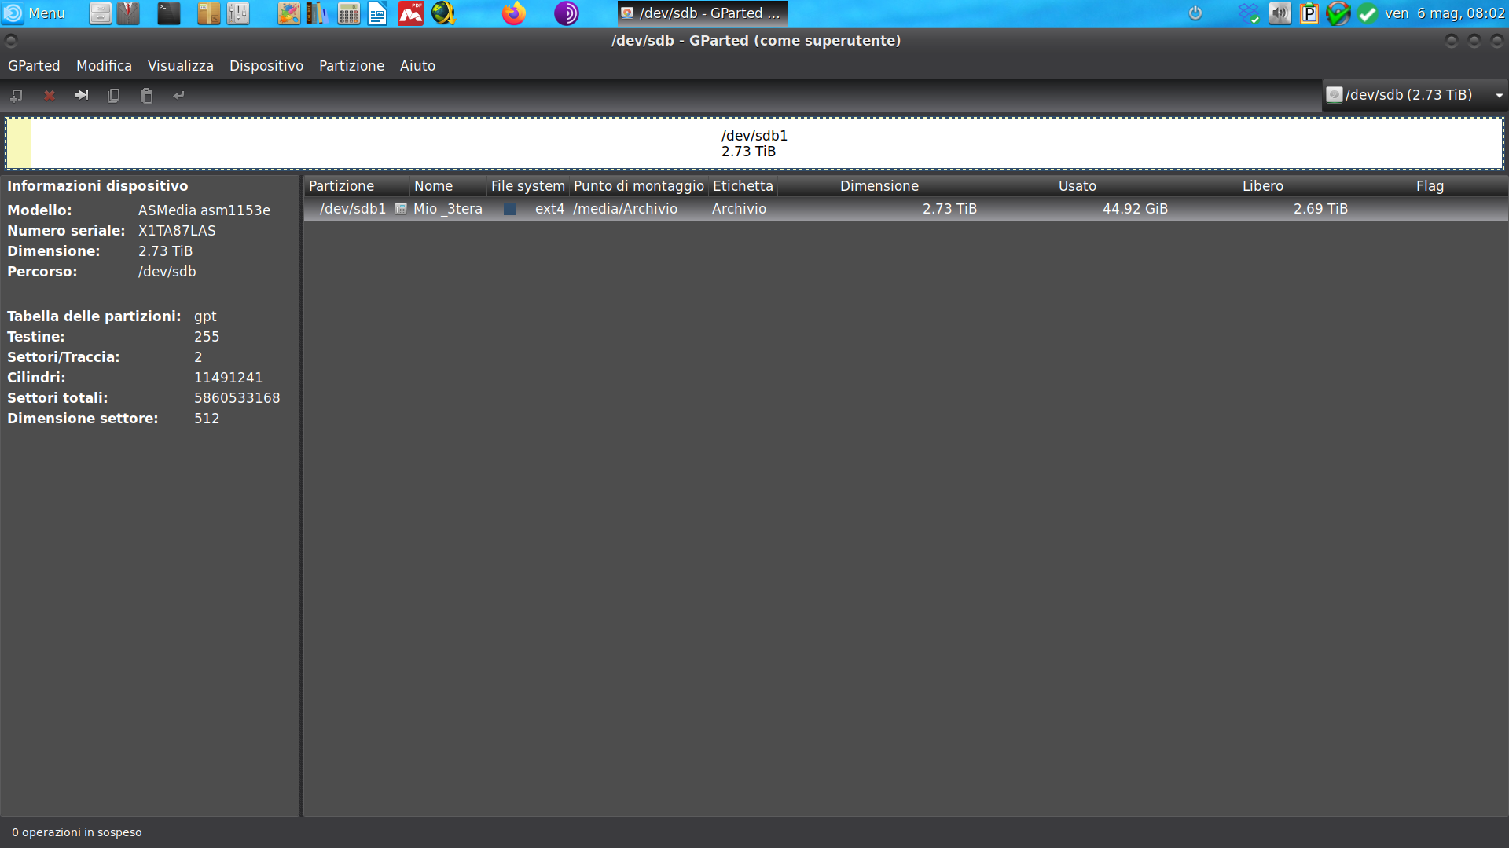Click the Etichetta column header

point(743,186)
